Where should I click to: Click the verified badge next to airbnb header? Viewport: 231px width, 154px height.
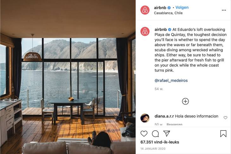[169, 8]
